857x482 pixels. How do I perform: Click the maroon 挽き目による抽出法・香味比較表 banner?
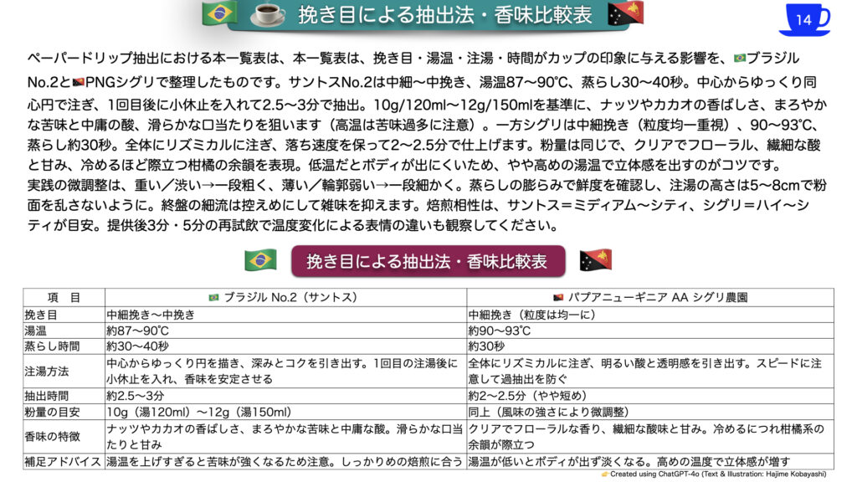point(428,261)
